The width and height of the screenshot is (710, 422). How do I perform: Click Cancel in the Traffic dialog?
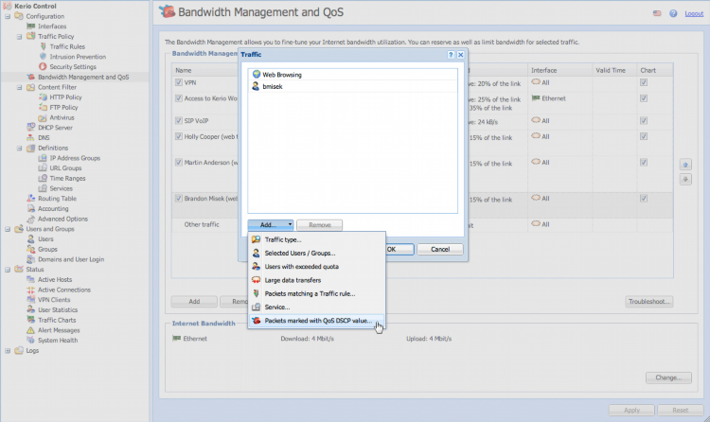[x=440, y=250]
